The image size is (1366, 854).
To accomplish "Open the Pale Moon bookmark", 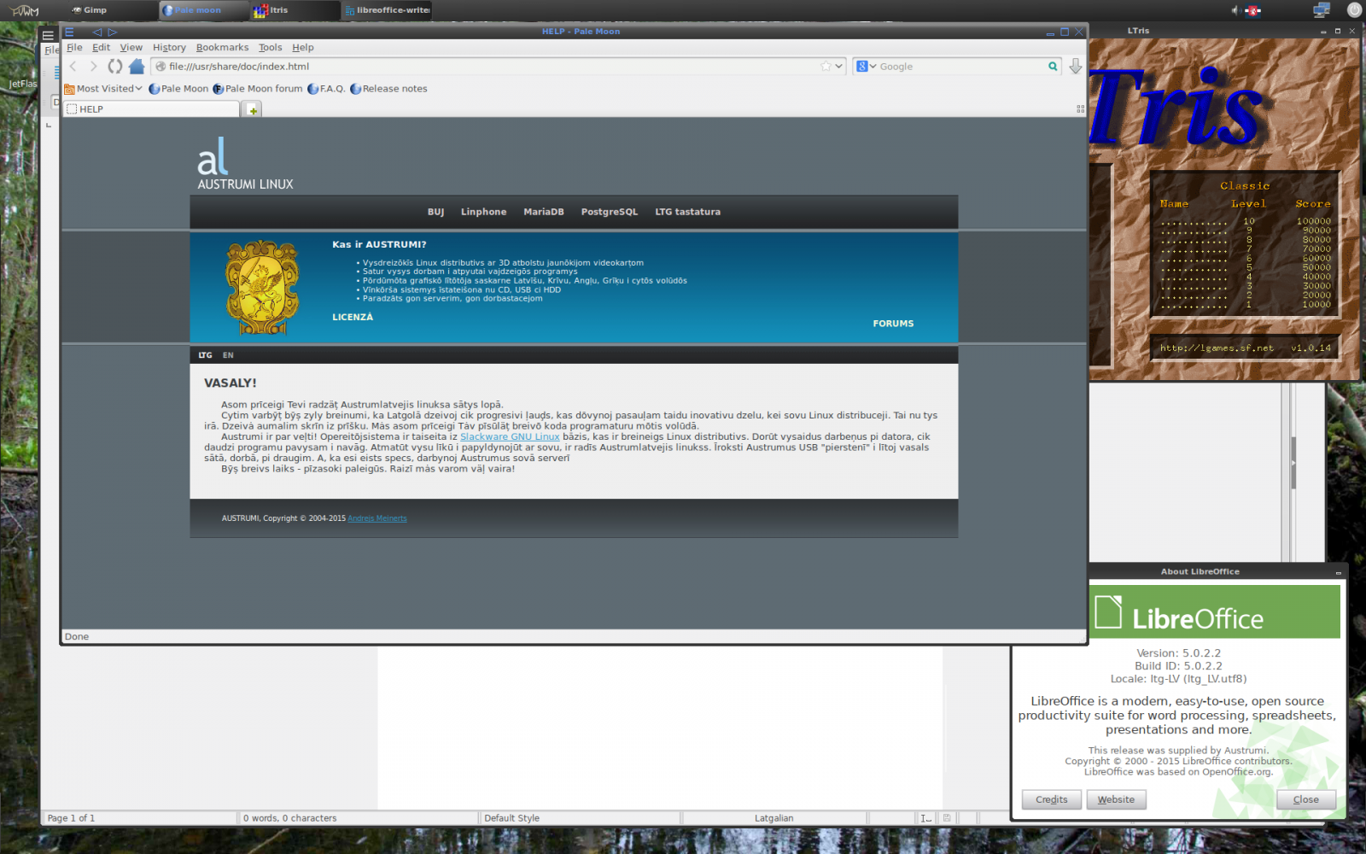I will click(x=178, y=89).
